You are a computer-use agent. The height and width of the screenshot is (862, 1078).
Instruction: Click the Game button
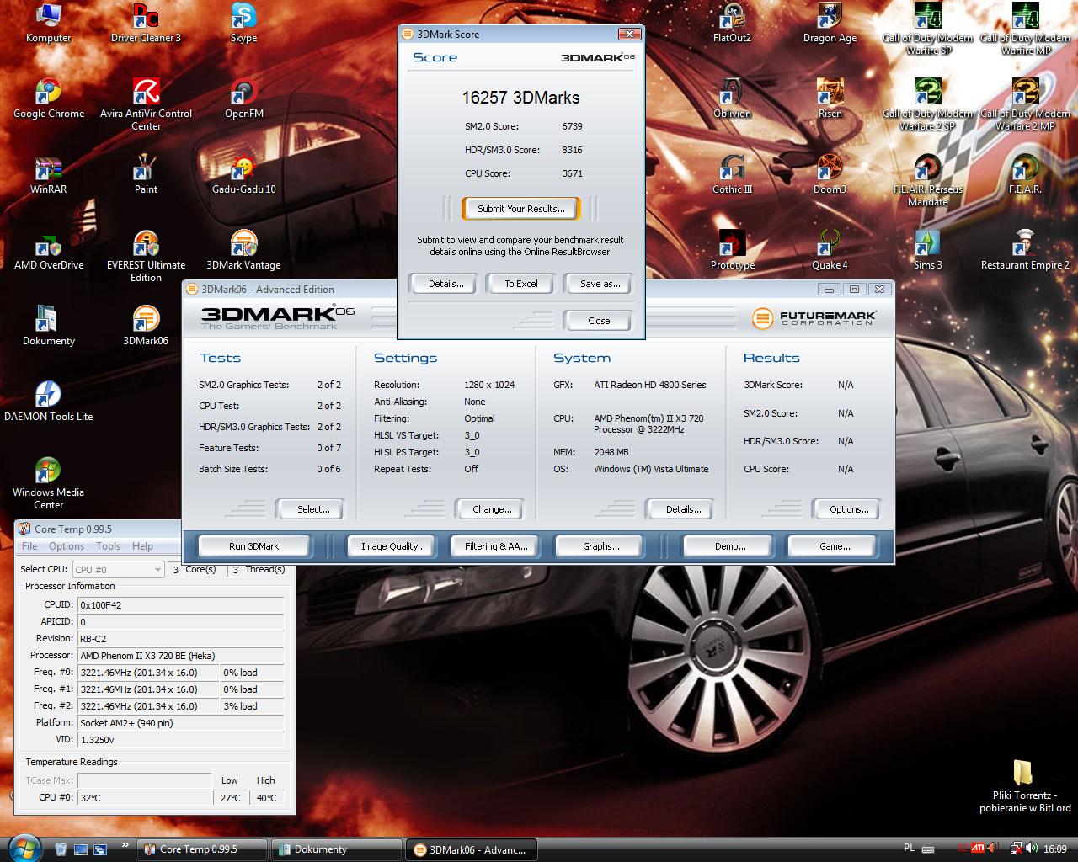pyautogui.click(x=835, y=546)
